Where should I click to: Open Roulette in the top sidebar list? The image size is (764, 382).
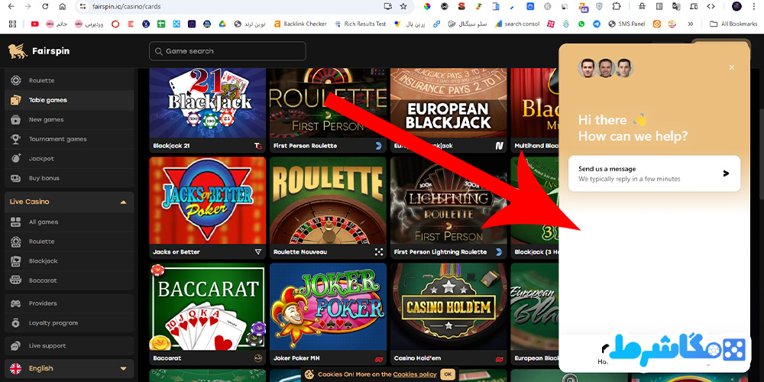click(x=70, y=80)
